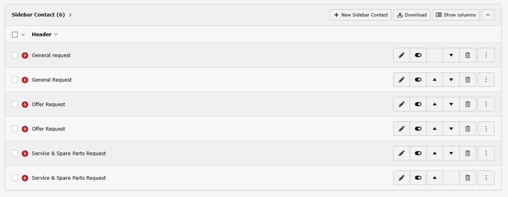
Task: Edit the topmost General request record
Action: (401, 55)
